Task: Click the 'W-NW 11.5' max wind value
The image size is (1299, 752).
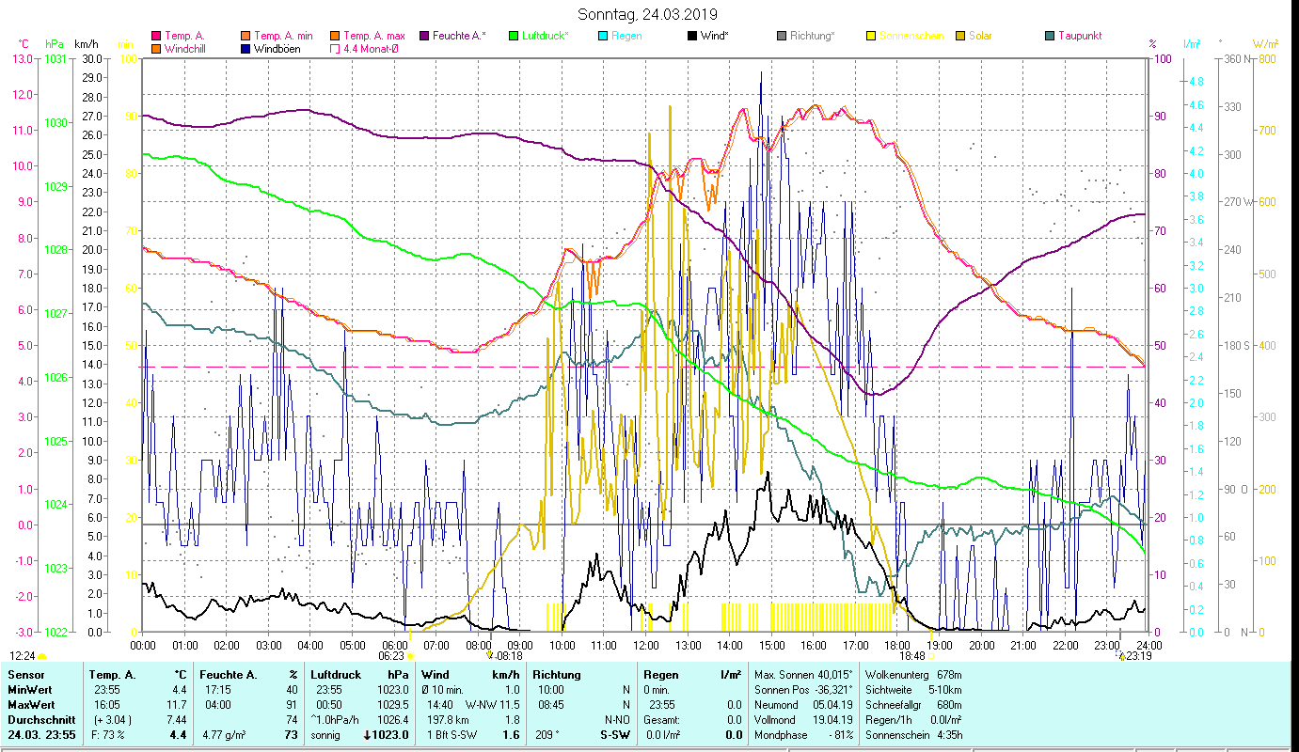Action: coord(492,705)
